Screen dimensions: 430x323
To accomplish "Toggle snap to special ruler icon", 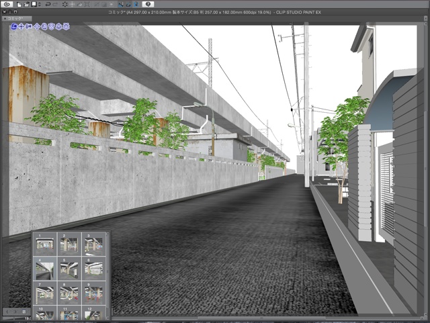I will point(129,5).
